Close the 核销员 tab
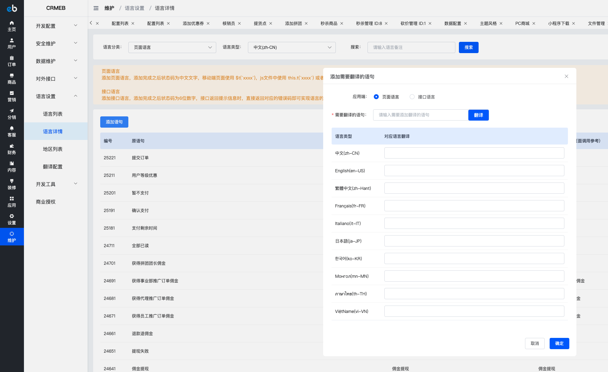 tap(239, 24)
